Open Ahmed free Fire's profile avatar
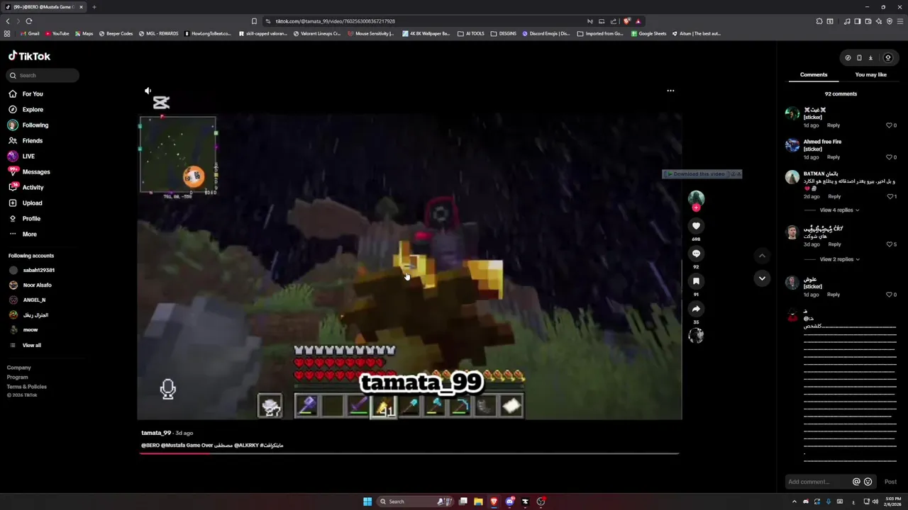This screenshot has height=510, width=908. 792,145
